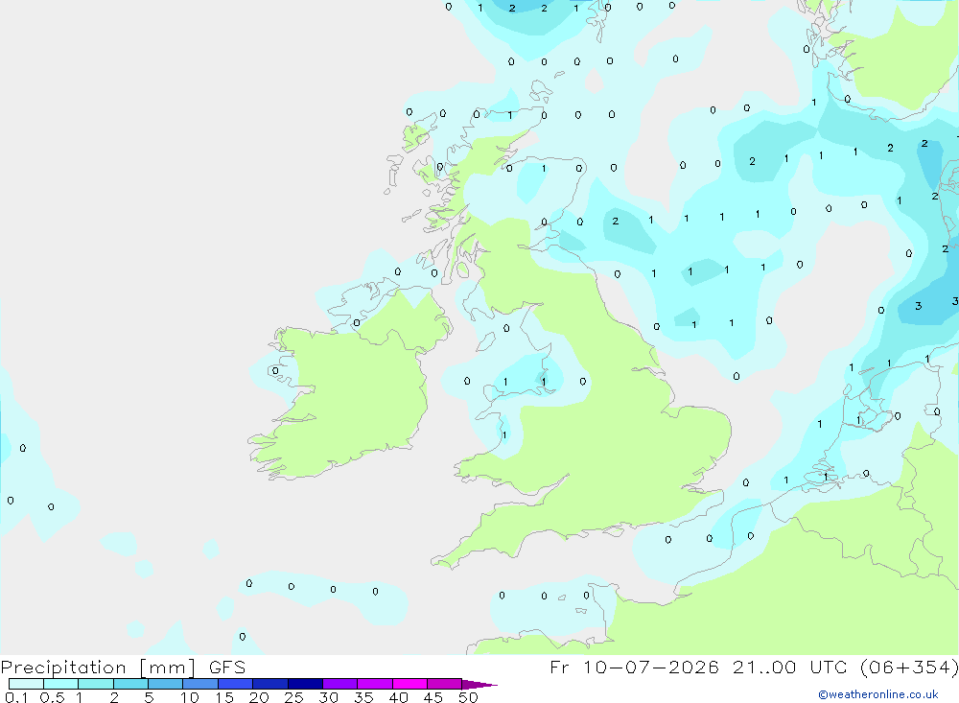Click the forecast time '21..00'
Image resolution: width=959 pixels, height=703 pixels.
pyautogui.click(x=764, y=667)
